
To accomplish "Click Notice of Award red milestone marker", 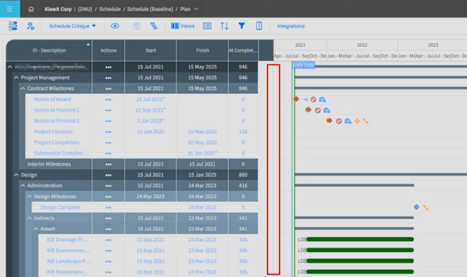I will click(x=296, y=99).
